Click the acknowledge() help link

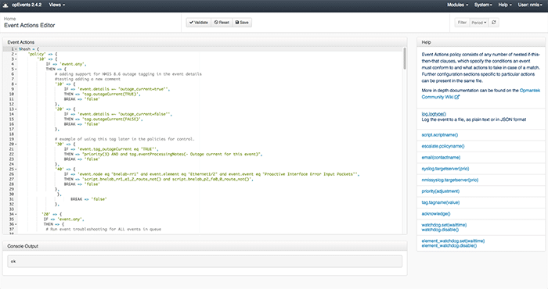tap(436, 214)
